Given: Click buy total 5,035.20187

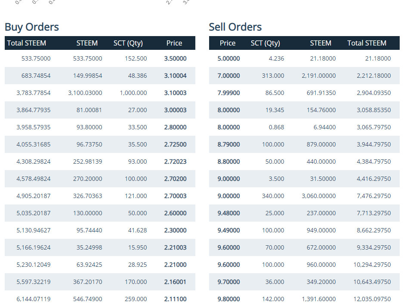Looking at the screenshot, I should pos(34,213).
